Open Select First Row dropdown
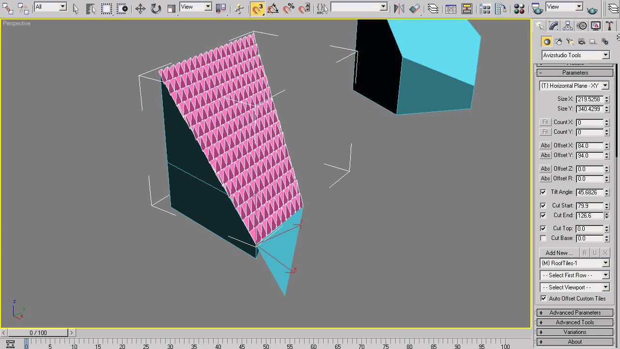The width and height of the screenshot is (620, 349). tap(574, 275)
